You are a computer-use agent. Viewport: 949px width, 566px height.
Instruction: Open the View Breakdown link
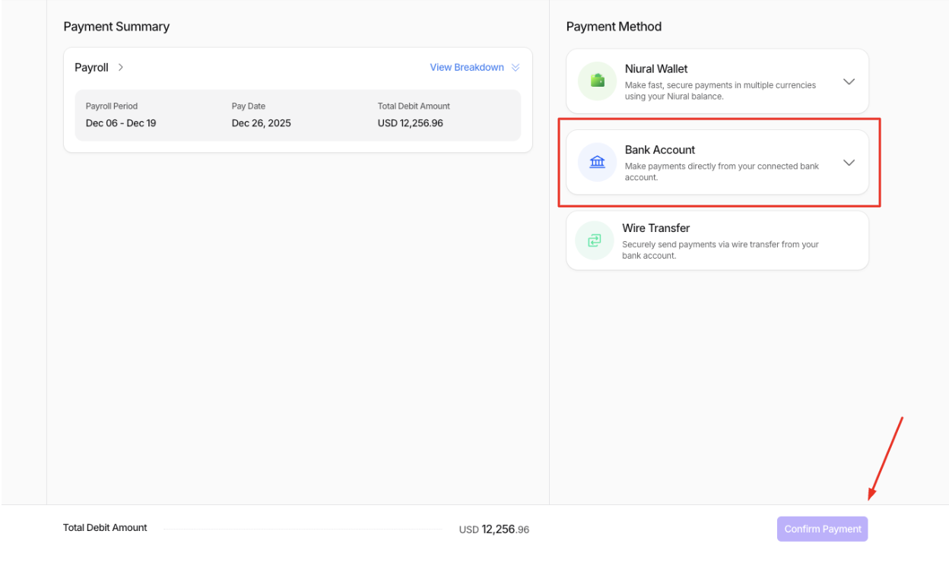tap(466, 68)
